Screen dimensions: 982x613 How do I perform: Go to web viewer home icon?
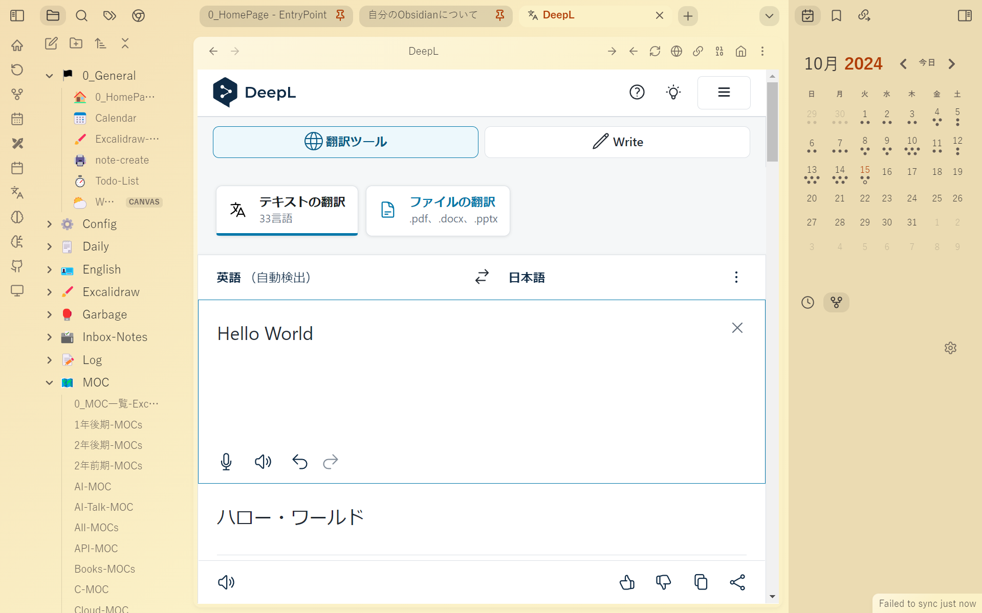coord(741,51)
